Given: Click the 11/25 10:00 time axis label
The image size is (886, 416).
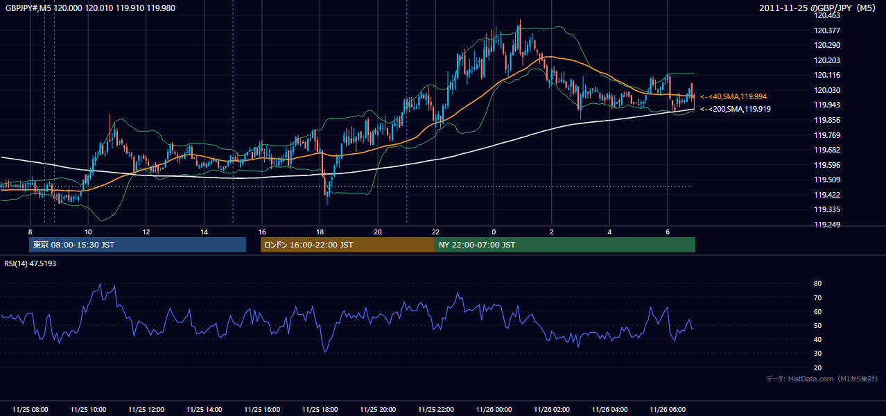Looking at the screenshot, I should pos(88,410).
